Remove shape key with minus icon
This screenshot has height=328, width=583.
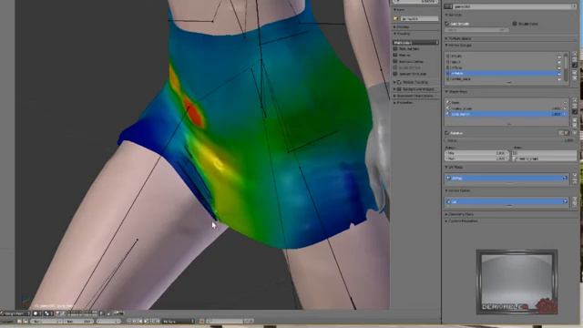[x=575, y=106]
